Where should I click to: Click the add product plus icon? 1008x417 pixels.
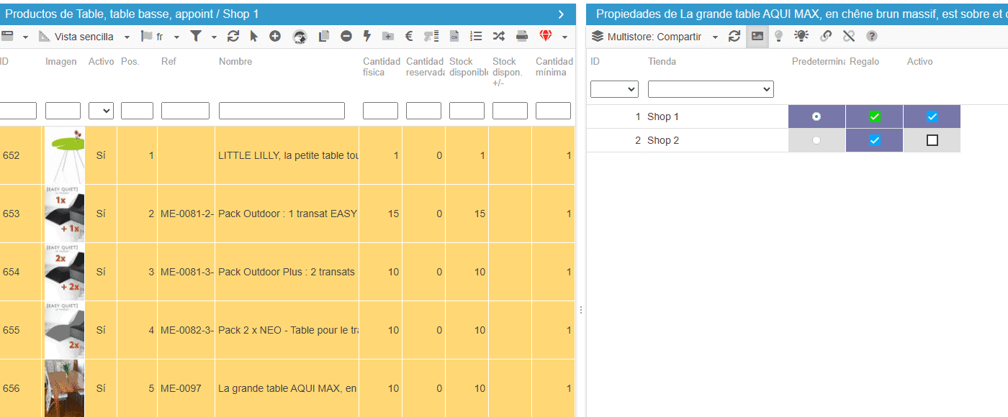point(275,36)
